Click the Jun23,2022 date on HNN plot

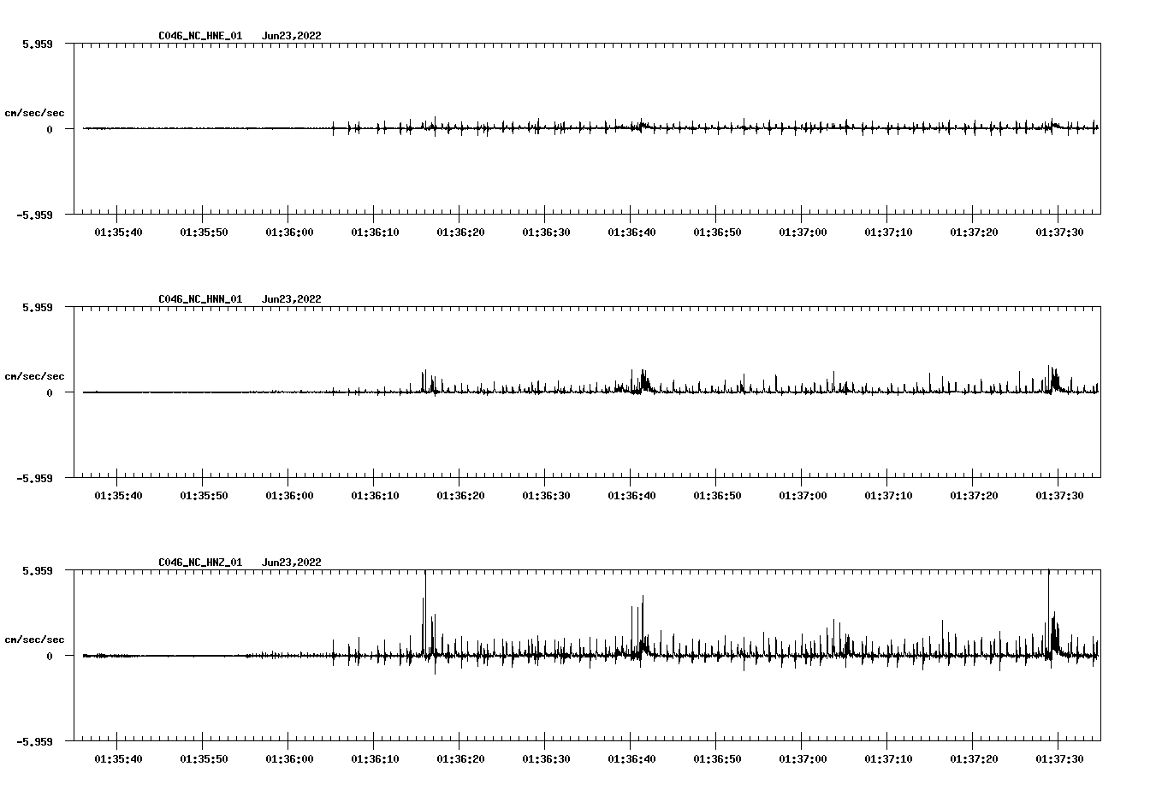point(292,299)
